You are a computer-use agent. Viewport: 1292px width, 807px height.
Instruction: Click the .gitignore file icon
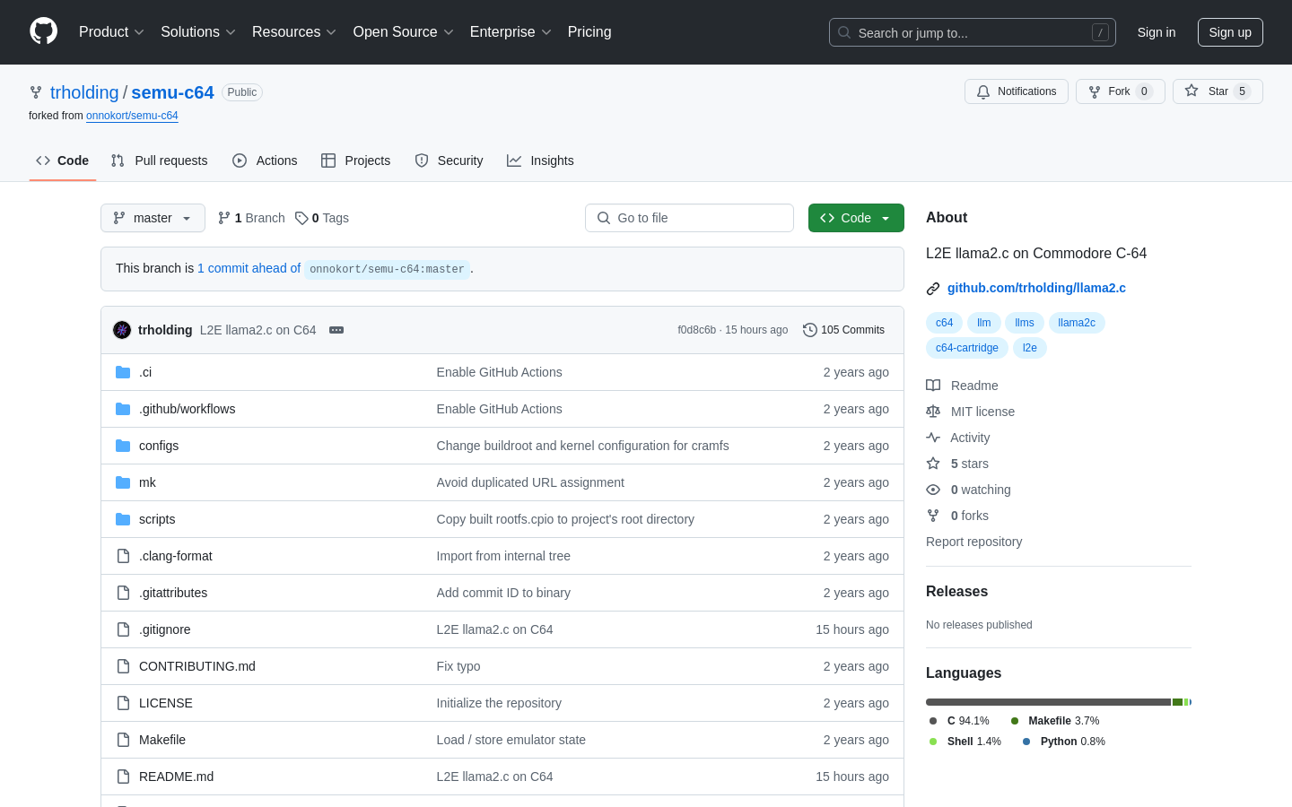[123, 629]
